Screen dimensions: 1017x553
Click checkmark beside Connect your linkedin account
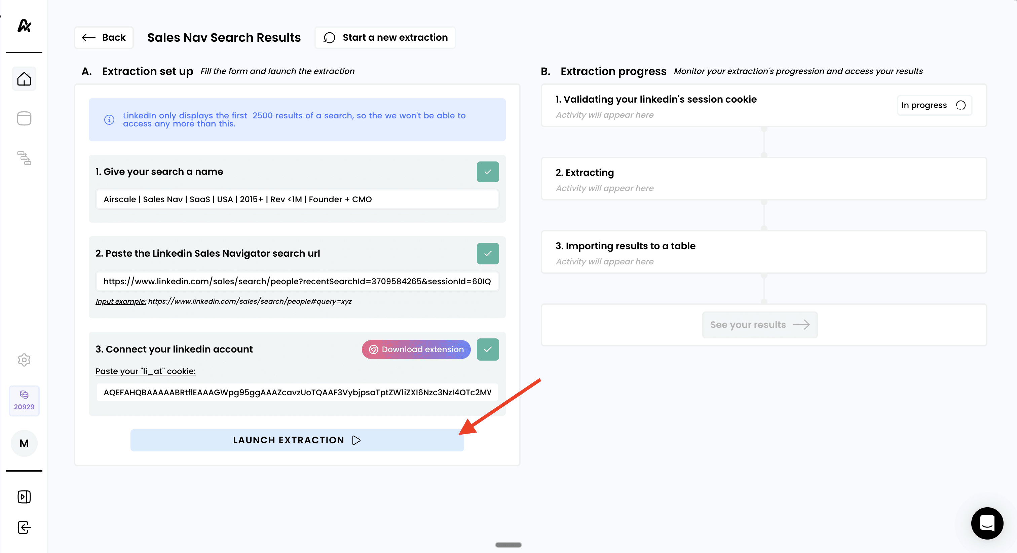(488, 349)
